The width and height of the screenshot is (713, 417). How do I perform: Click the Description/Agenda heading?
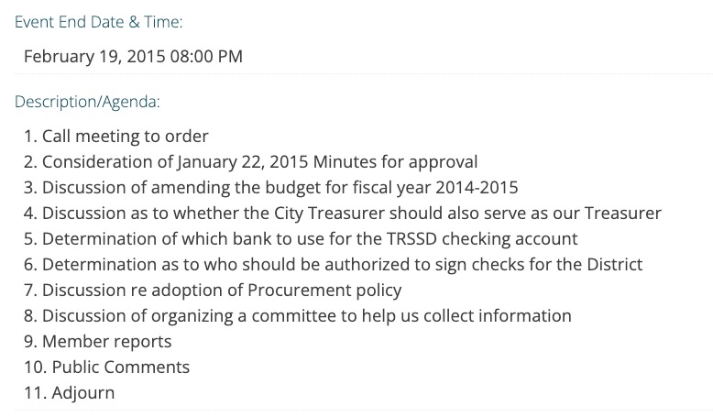[87, 102]
